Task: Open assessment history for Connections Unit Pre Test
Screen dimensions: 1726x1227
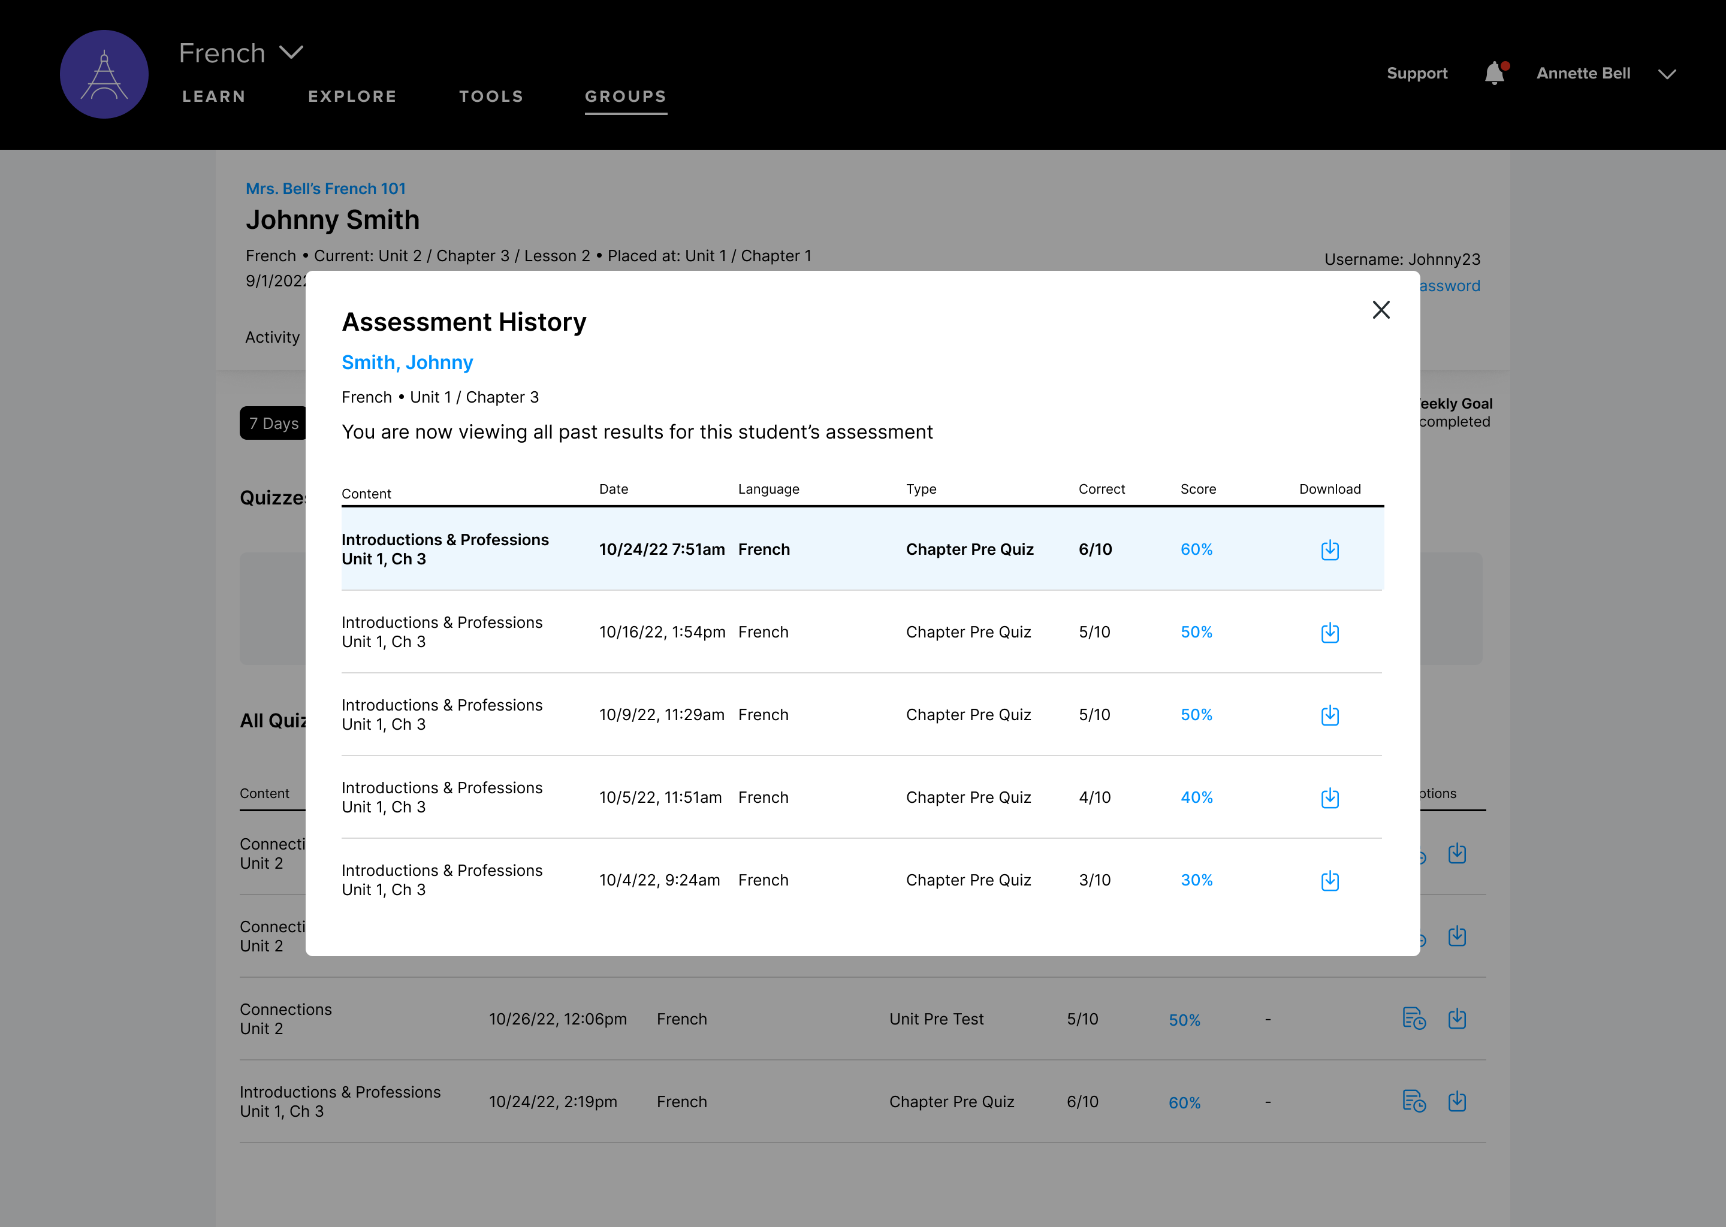Action: pos(1414,1019)
